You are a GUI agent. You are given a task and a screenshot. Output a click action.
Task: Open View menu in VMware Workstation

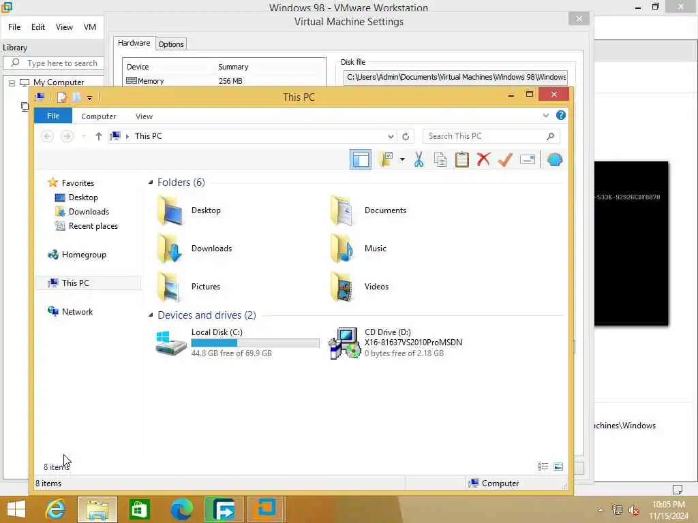click(64, 27)
